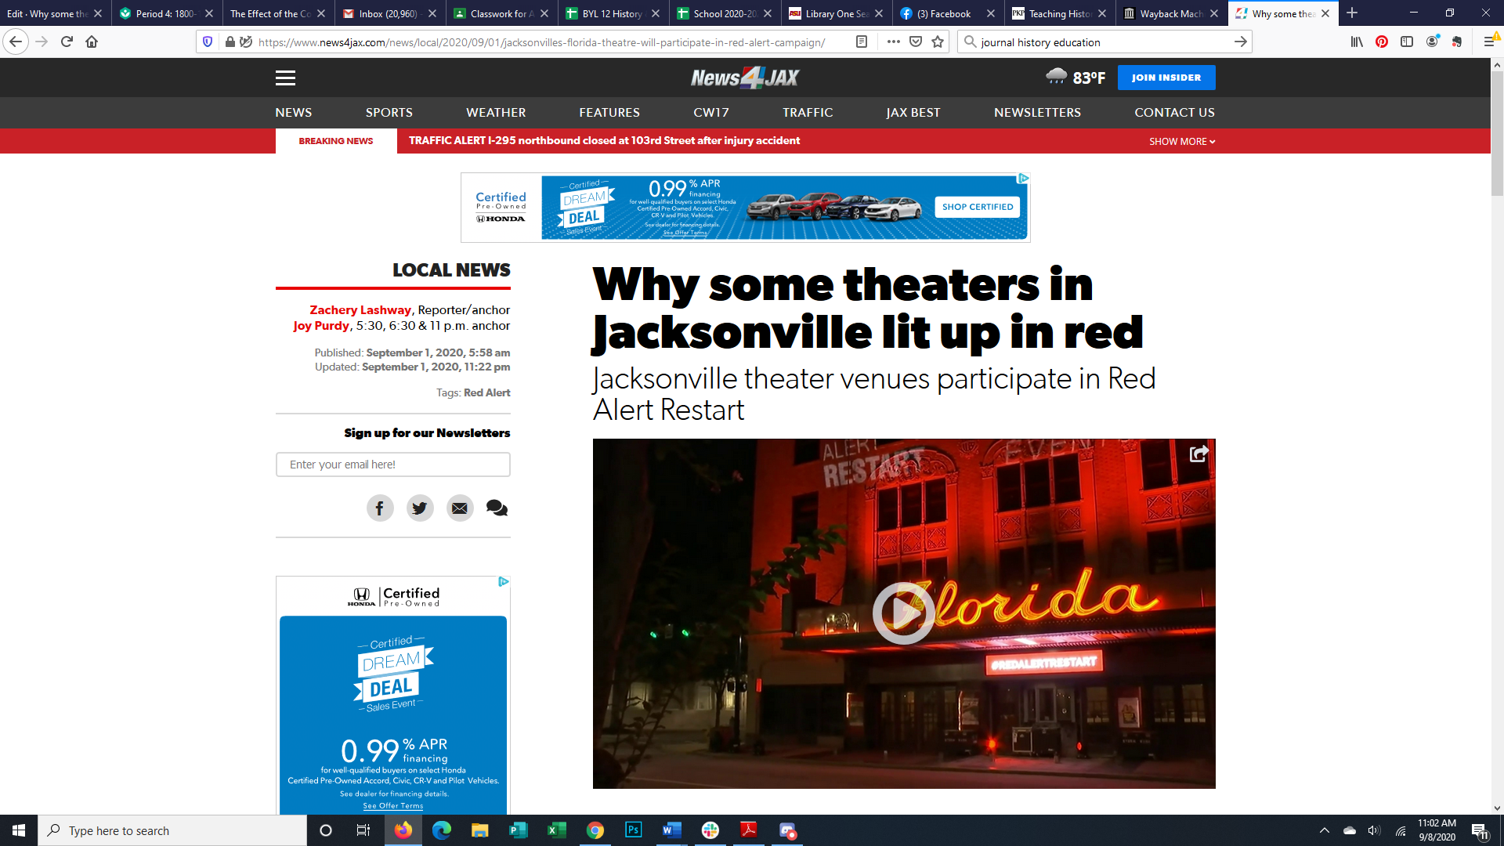Open the WEATHER nav section
Screen dimensions: 1504x846
coord(496,113)
